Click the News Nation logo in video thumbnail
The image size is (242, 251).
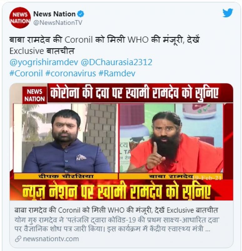pos(34,95)
